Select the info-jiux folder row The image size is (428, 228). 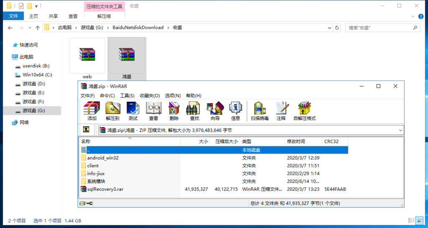tap(214, 173)
